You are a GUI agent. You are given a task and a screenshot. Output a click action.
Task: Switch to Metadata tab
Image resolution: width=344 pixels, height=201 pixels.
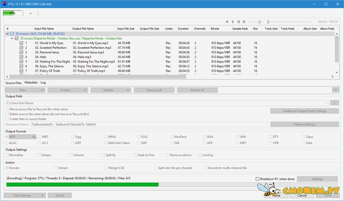click(31, 82)
